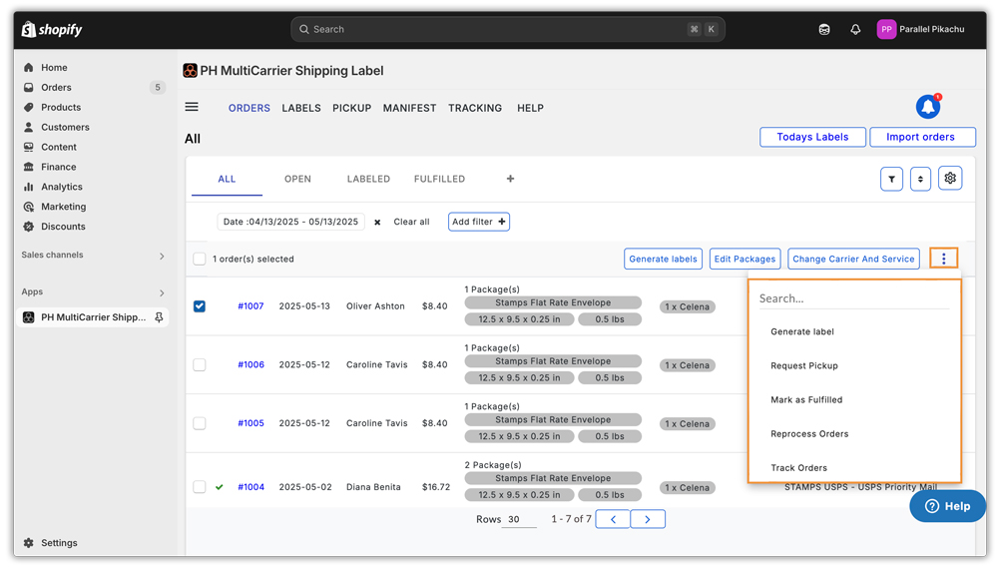
Task: Expand the Sales channels section
Action: [162, 256]
